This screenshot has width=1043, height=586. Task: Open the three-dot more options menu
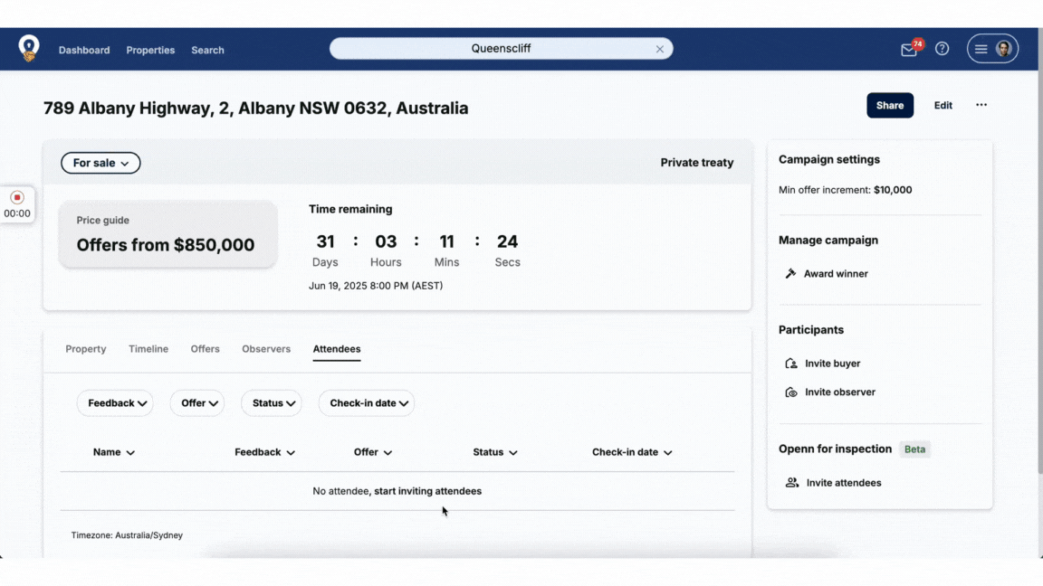pyautogui.click(x=981, y=106)
